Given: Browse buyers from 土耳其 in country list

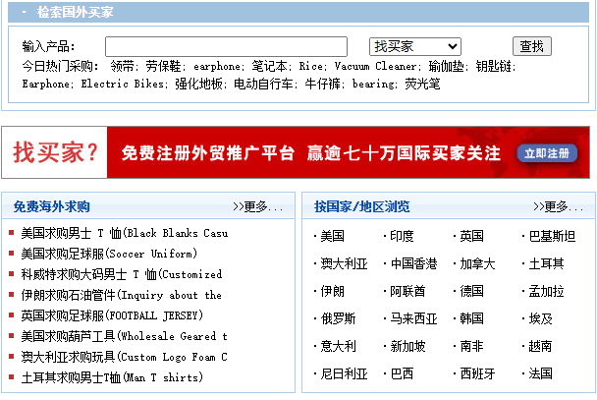Looking at the screenshot, I should 546,263.
